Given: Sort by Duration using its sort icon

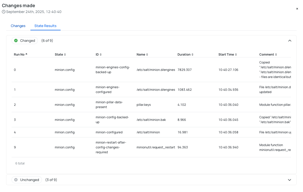Looking at the screenshot, I should 193,55.
